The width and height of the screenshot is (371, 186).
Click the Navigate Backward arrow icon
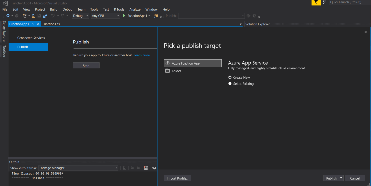point(8,16)
